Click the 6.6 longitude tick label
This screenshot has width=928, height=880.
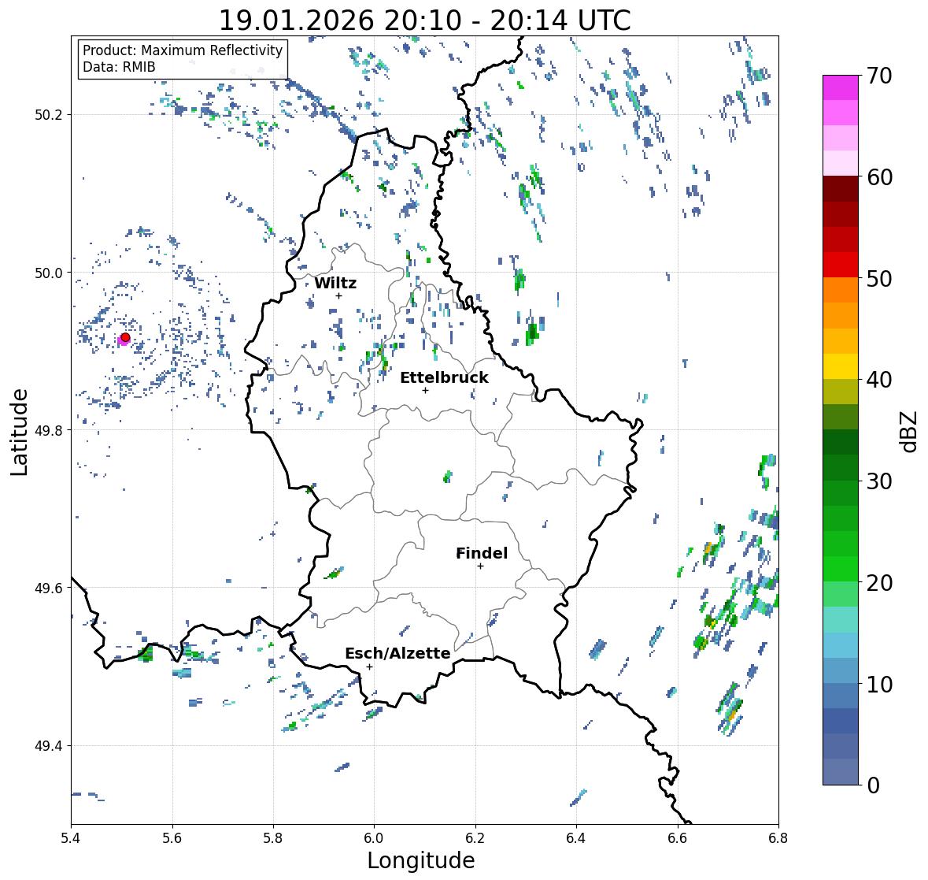(x=677, y=838)
